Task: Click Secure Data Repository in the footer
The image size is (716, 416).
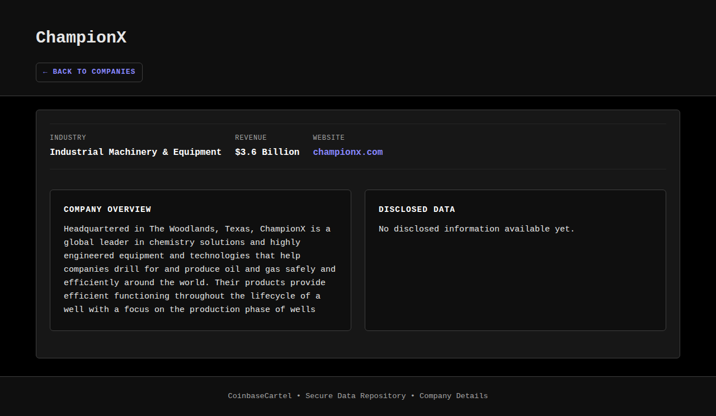Action: [355, 396]
